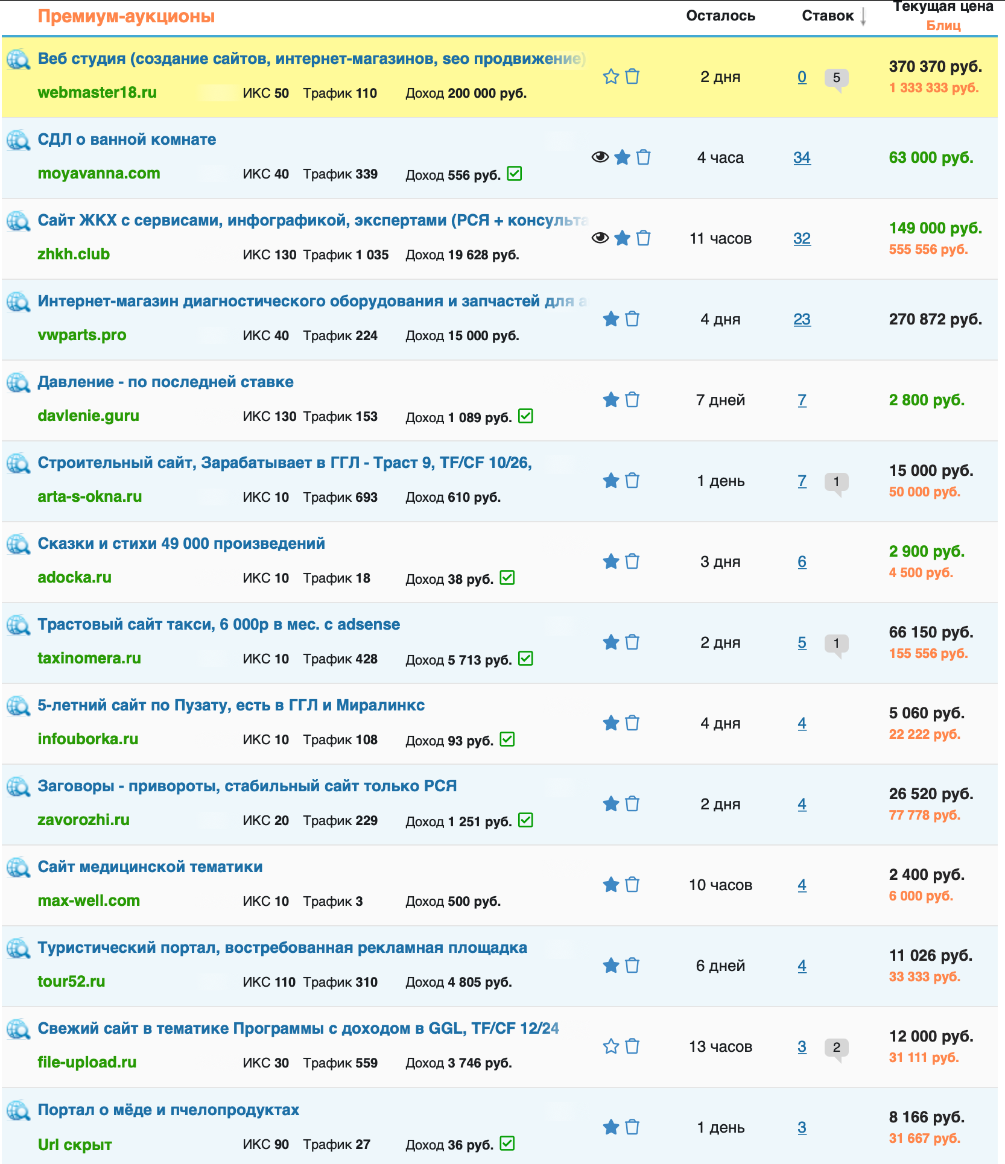Click the trash icon for taxinomera.ru
This screenshot has height=1164, width=1005.
(x=632, y=642)
